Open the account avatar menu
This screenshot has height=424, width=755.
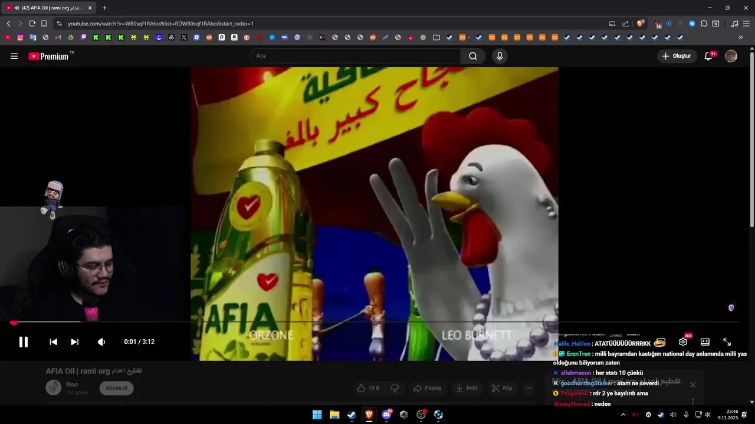click(x=731, y=56)
